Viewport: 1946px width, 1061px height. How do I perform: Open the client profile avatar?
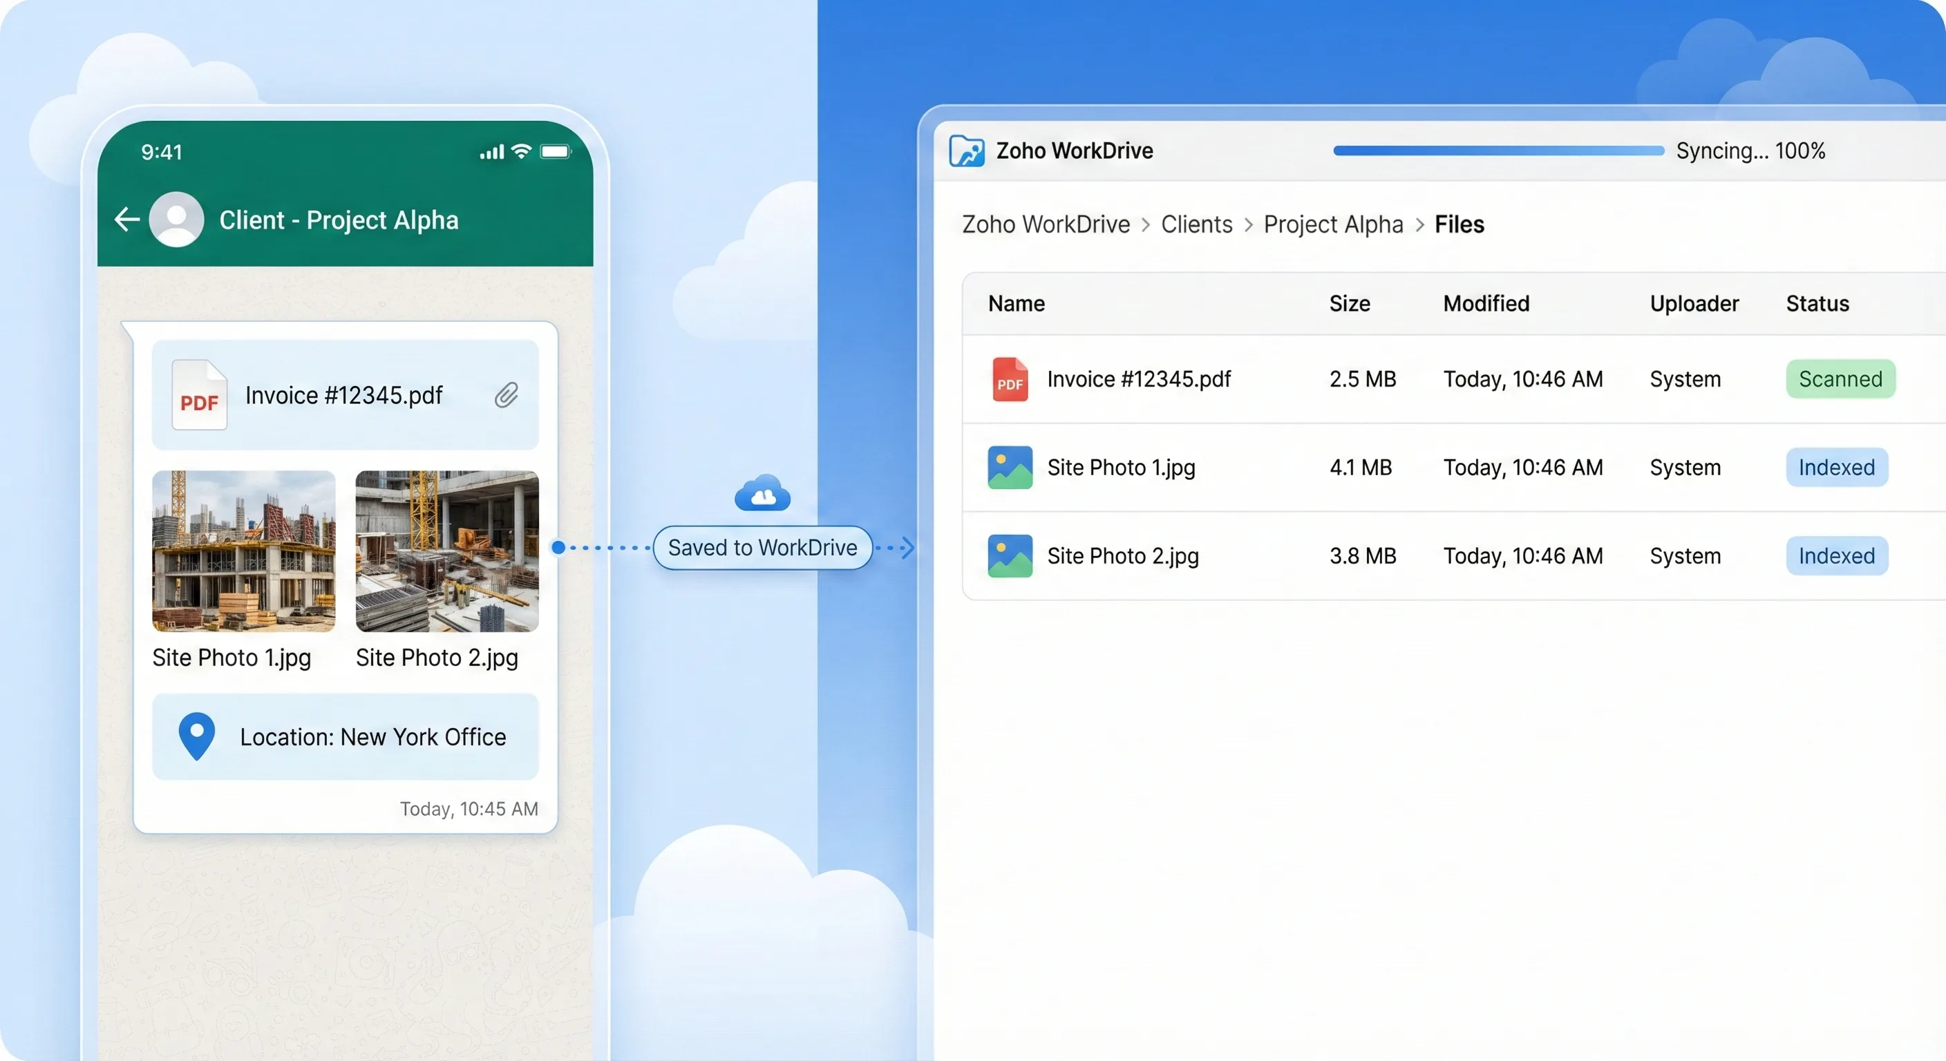pyautogui.click(x=176, y=220)
